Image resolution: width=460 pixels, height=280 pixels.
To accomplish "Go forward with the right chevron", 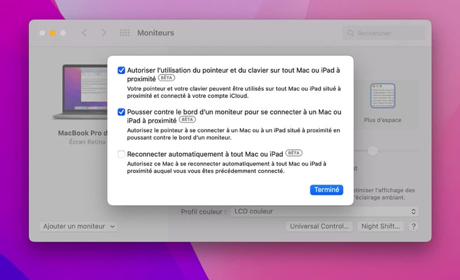I will click(104, 33).
